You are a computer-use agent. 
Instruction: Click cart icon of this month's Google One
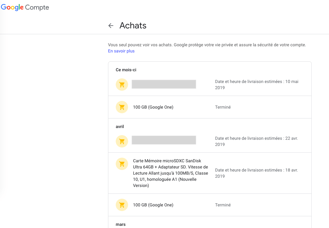point(122,107)
